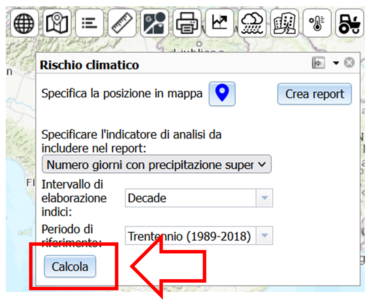Open the panel options arrow menu
The image size is (368, 302).
(336, 63)
